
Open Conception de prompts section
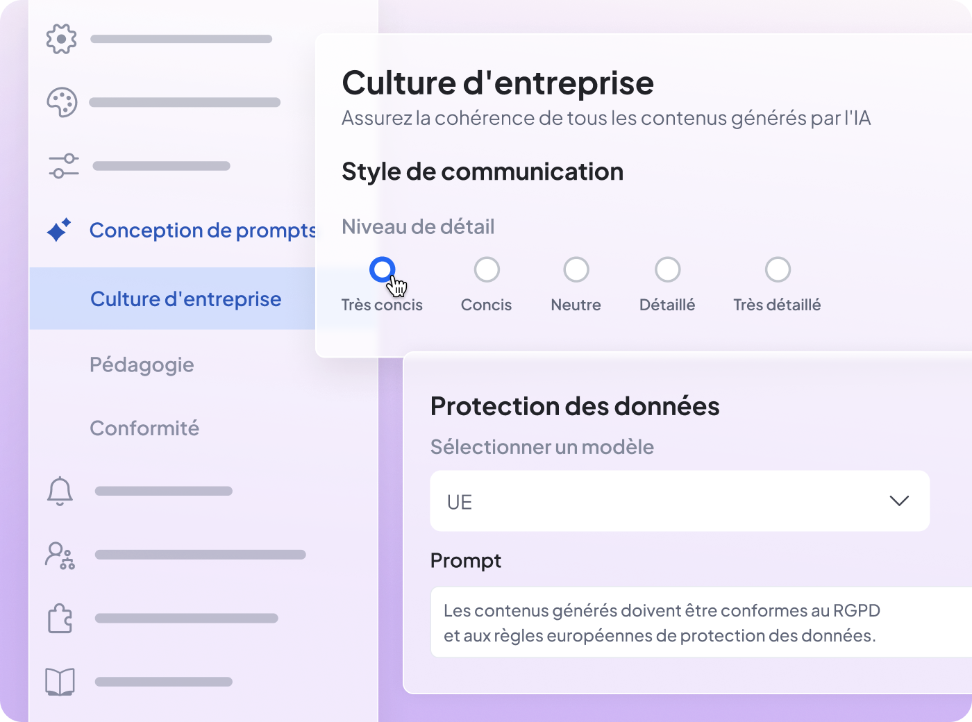(202, 230)
